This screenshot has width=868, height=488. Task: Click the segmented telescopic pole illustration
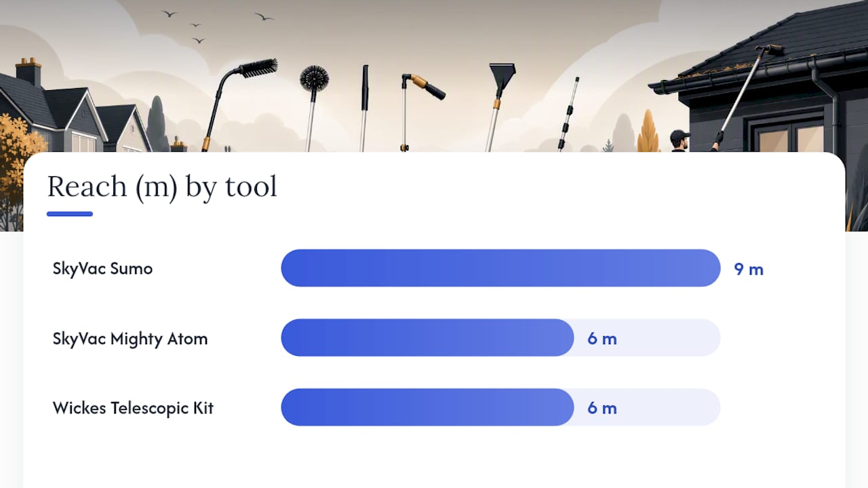568,114
